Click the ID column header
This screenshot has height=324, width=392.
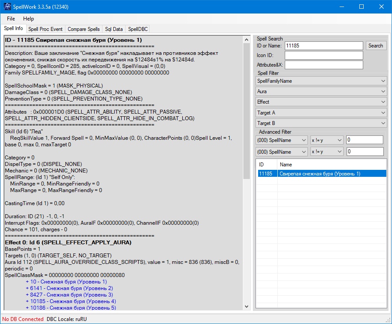266,165
